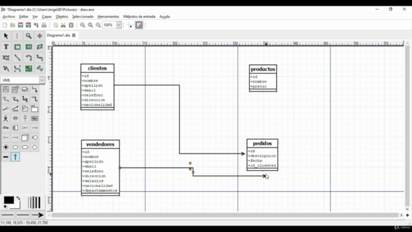Open the Objetos menu

tap(62, 17)
